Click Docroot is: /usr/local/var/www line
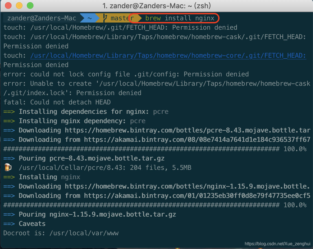Viewport: 313px width, 249px height. [x=61, y=233]
